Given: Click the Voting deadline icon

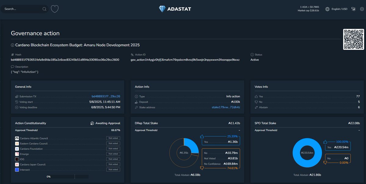Looking at the screenshot, I should 16,107.
